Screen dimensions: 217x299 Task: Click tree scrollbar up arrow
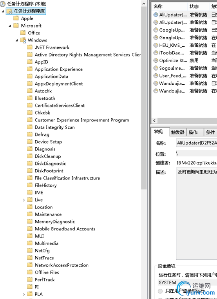point(144,4)
